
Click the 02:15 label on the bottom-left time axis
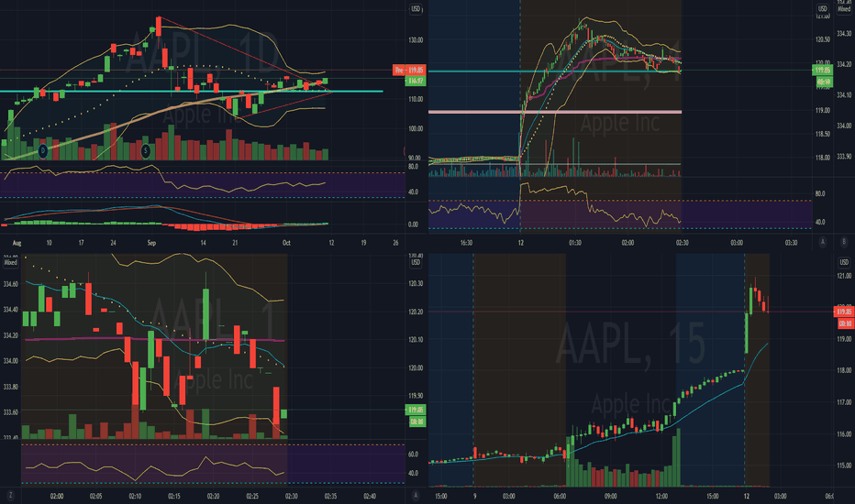174,497
